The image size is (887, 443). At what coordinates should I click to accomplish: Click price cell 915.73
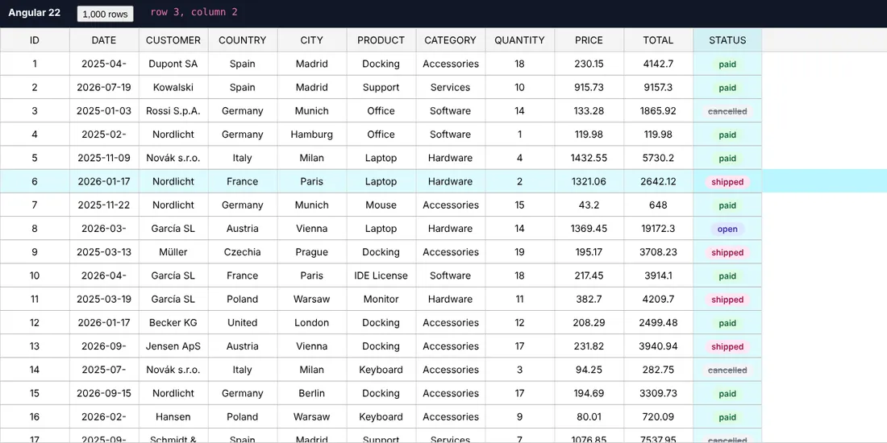pos(589,88)
